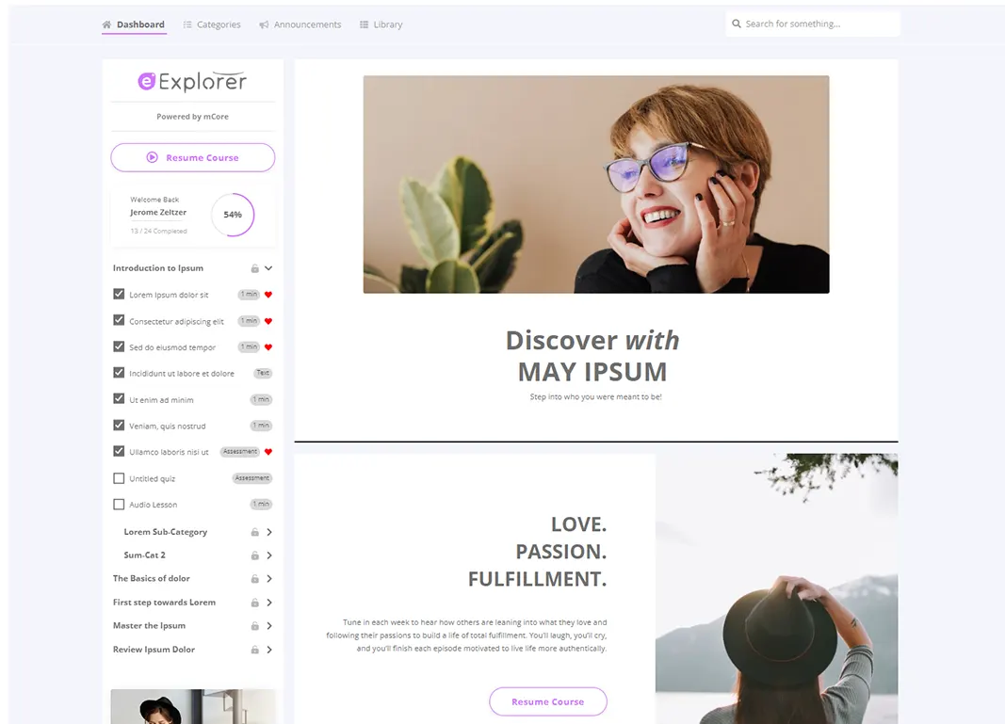The height and width of the screenshot is (724, 1005).
Task: Switch to the Library tab
Action: click(381, 24)
